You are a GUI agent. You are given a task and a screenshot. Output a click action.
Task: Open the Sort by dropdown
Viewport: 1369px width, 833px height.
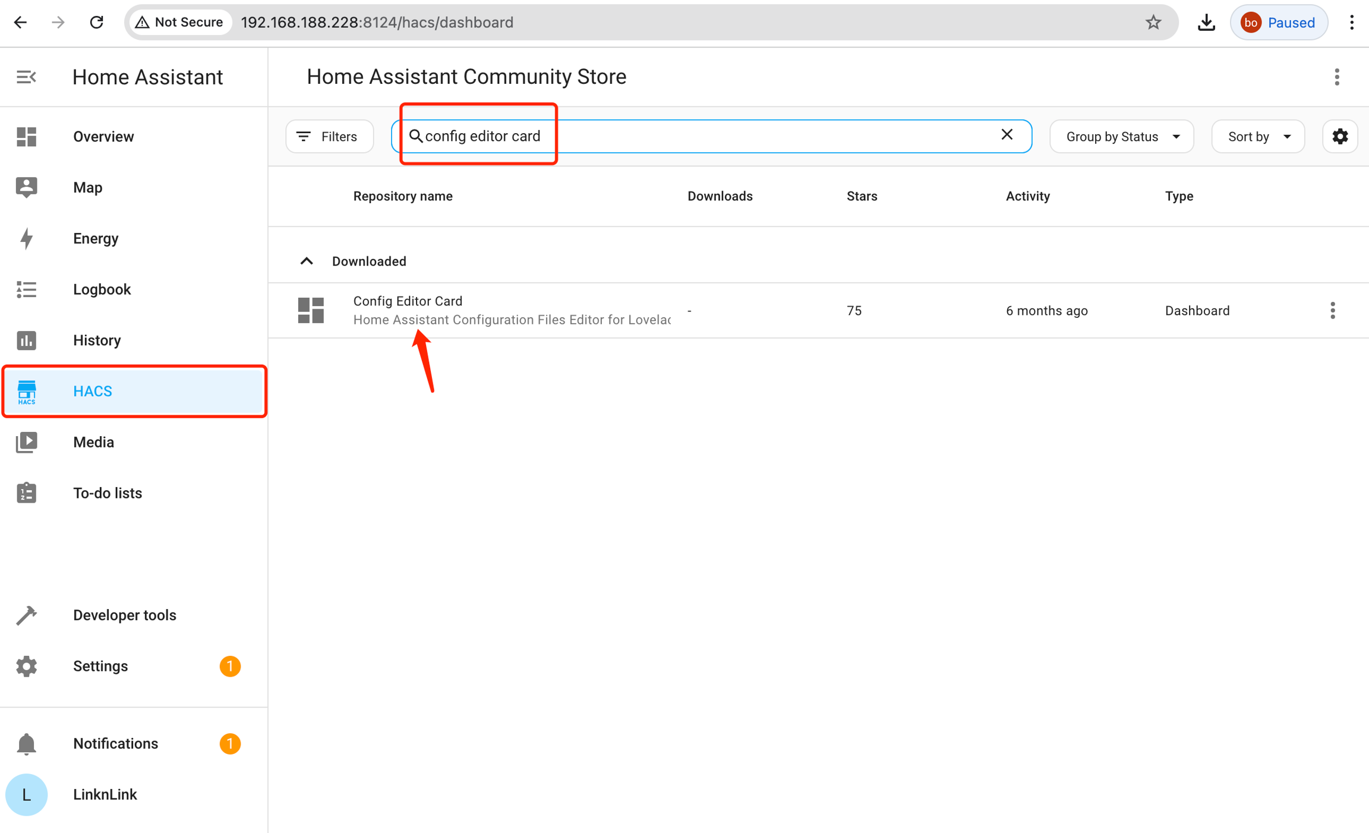(1258, 137)
